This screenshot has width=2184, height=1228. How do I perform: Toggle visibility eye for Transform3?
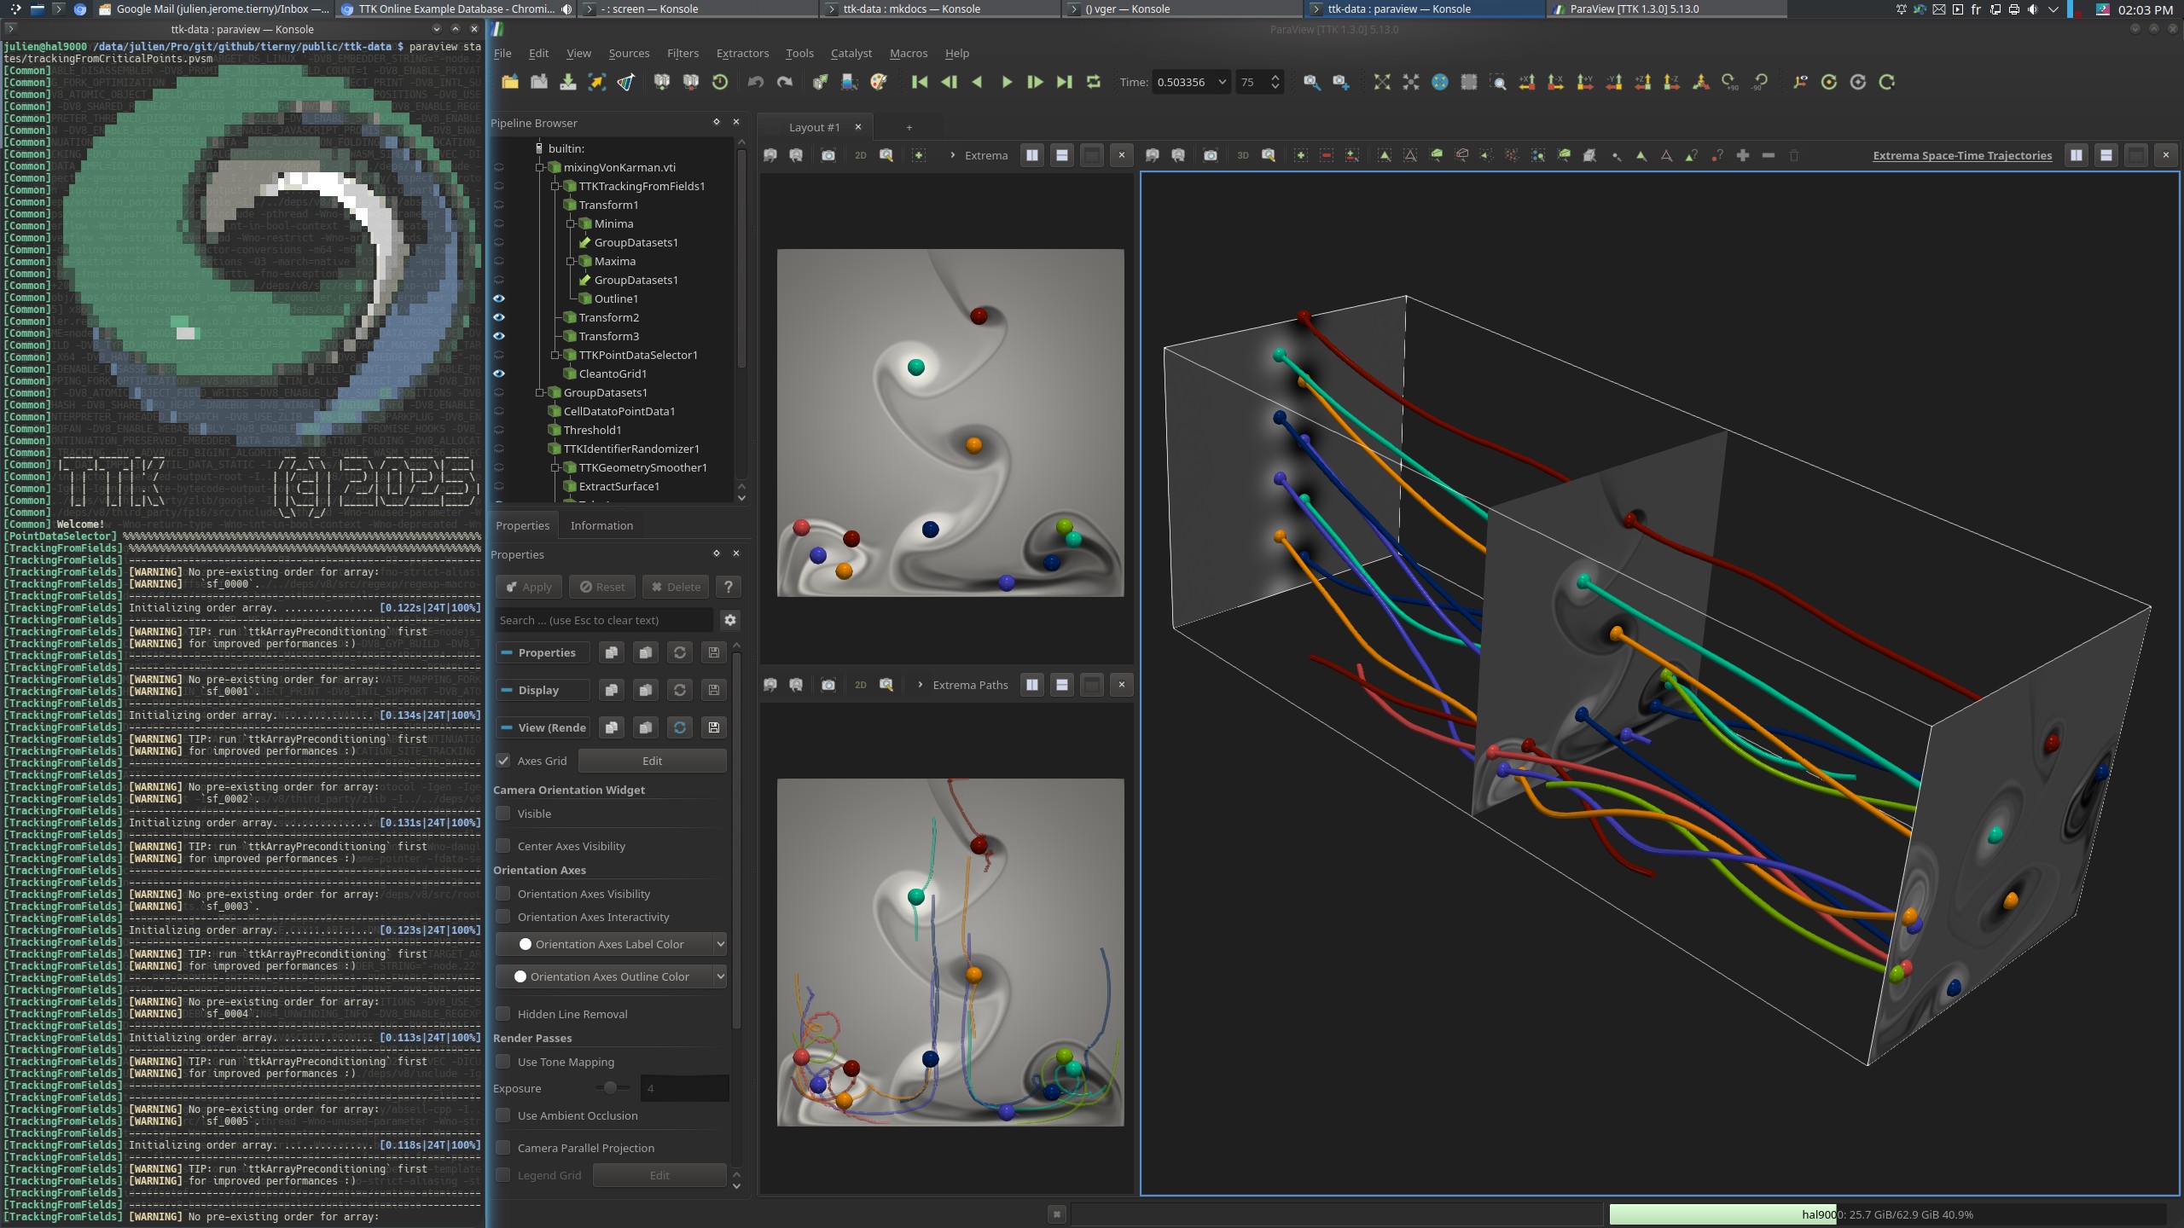[x=499, y=336]
